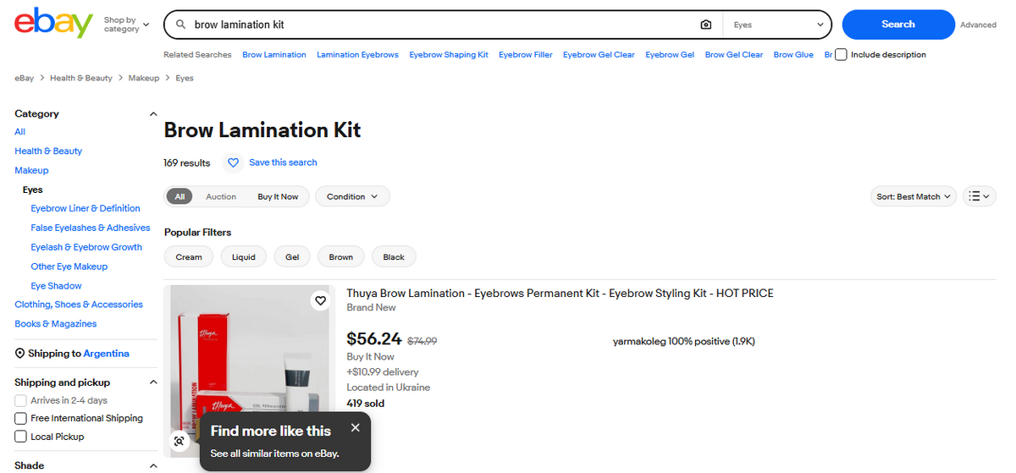Collapse the Category sidebar section
Viewport: 1016px width, 473px height.
click(x=153, y=113)
